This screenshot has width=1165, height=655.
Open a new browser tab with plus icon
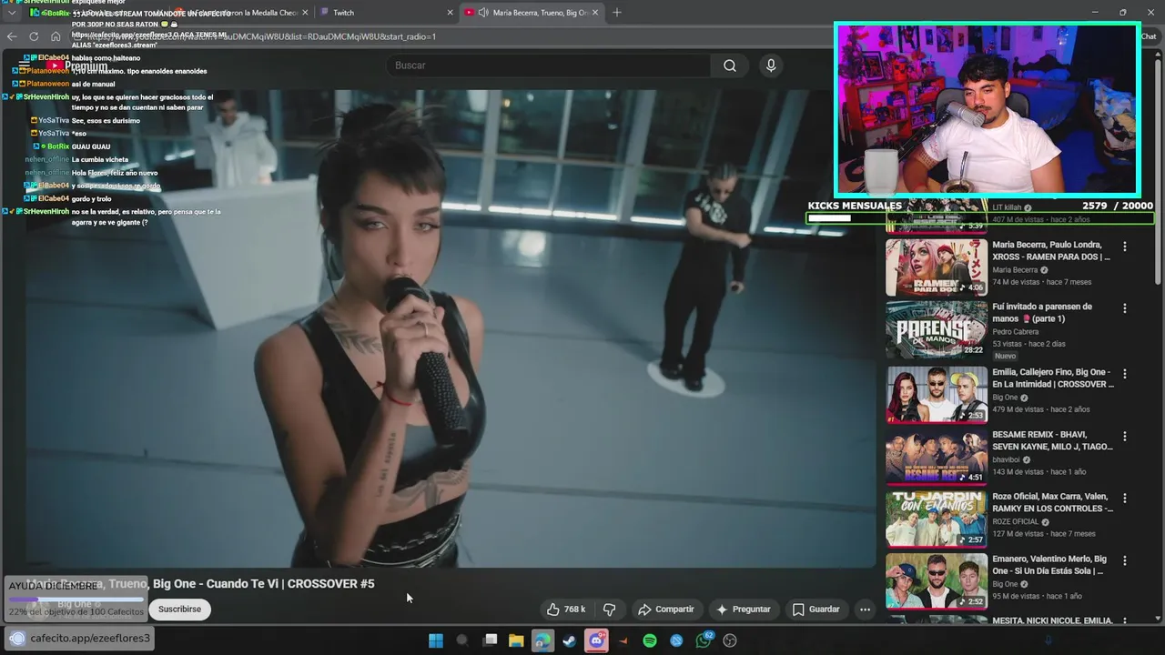click(x=617, y=13)
